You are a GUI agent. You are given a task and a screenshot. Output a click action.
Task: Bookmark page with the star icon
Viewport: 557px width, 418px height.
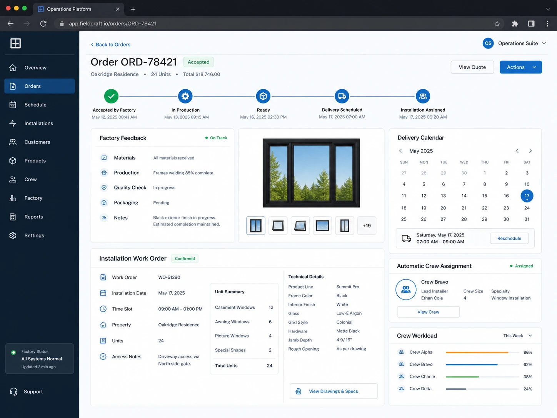497,24
